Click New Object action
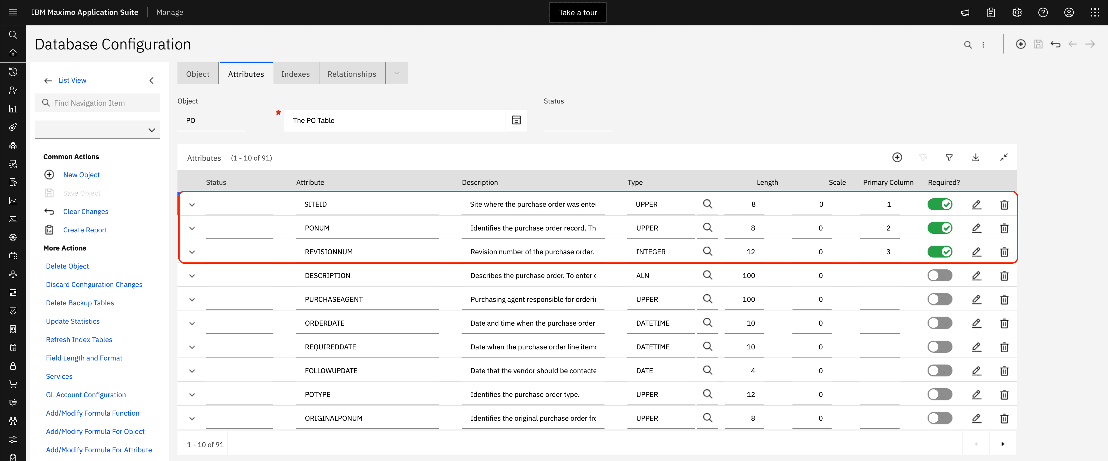This screenshot has height=461, width=1108. point(81,175)
